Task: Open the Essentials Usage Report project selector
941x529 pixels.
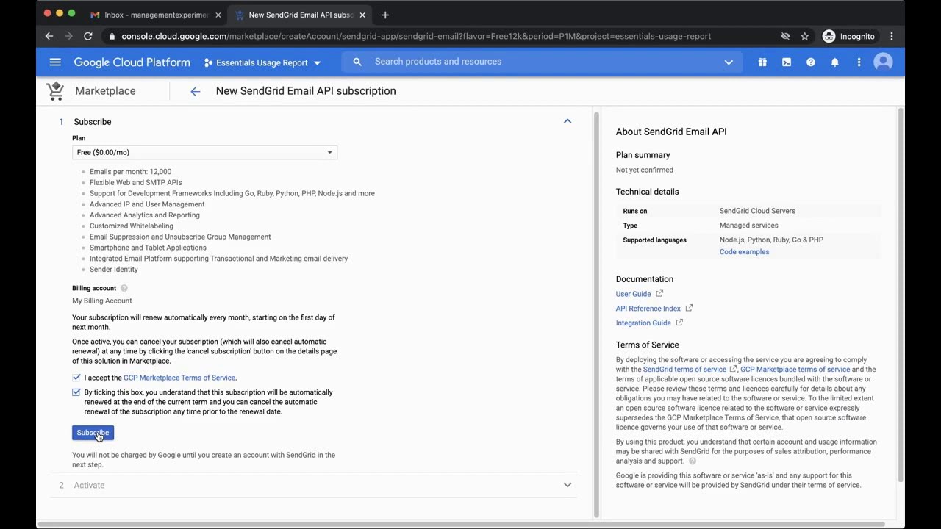Action: (x=262, y=62)
